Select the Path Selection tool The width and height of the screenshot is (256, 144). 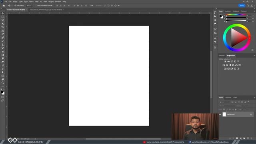pyautogui.click(x=3, y=72)
